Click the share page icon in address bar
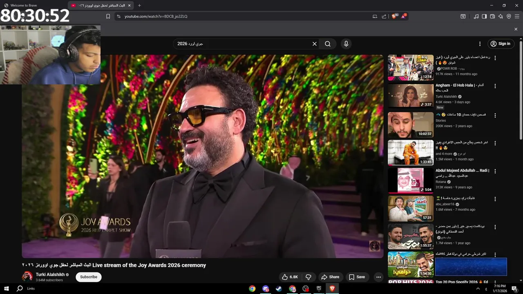Image resolution: width=523 pixels, height=294 pixels. (384, 16)
